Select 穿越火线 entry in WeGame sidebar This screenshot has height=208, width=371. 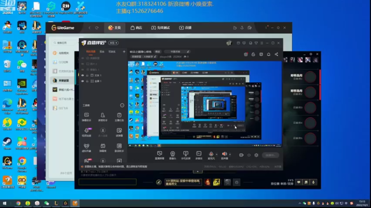click(x=63, y=90)
